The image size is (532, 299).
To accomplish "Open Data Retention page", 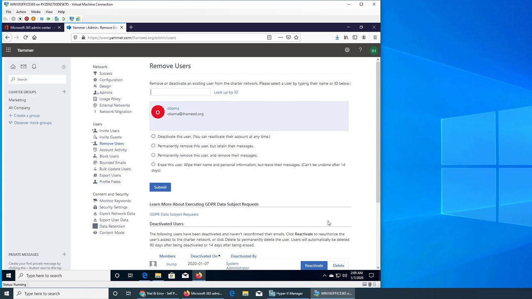I will click(x=112, y=226).
